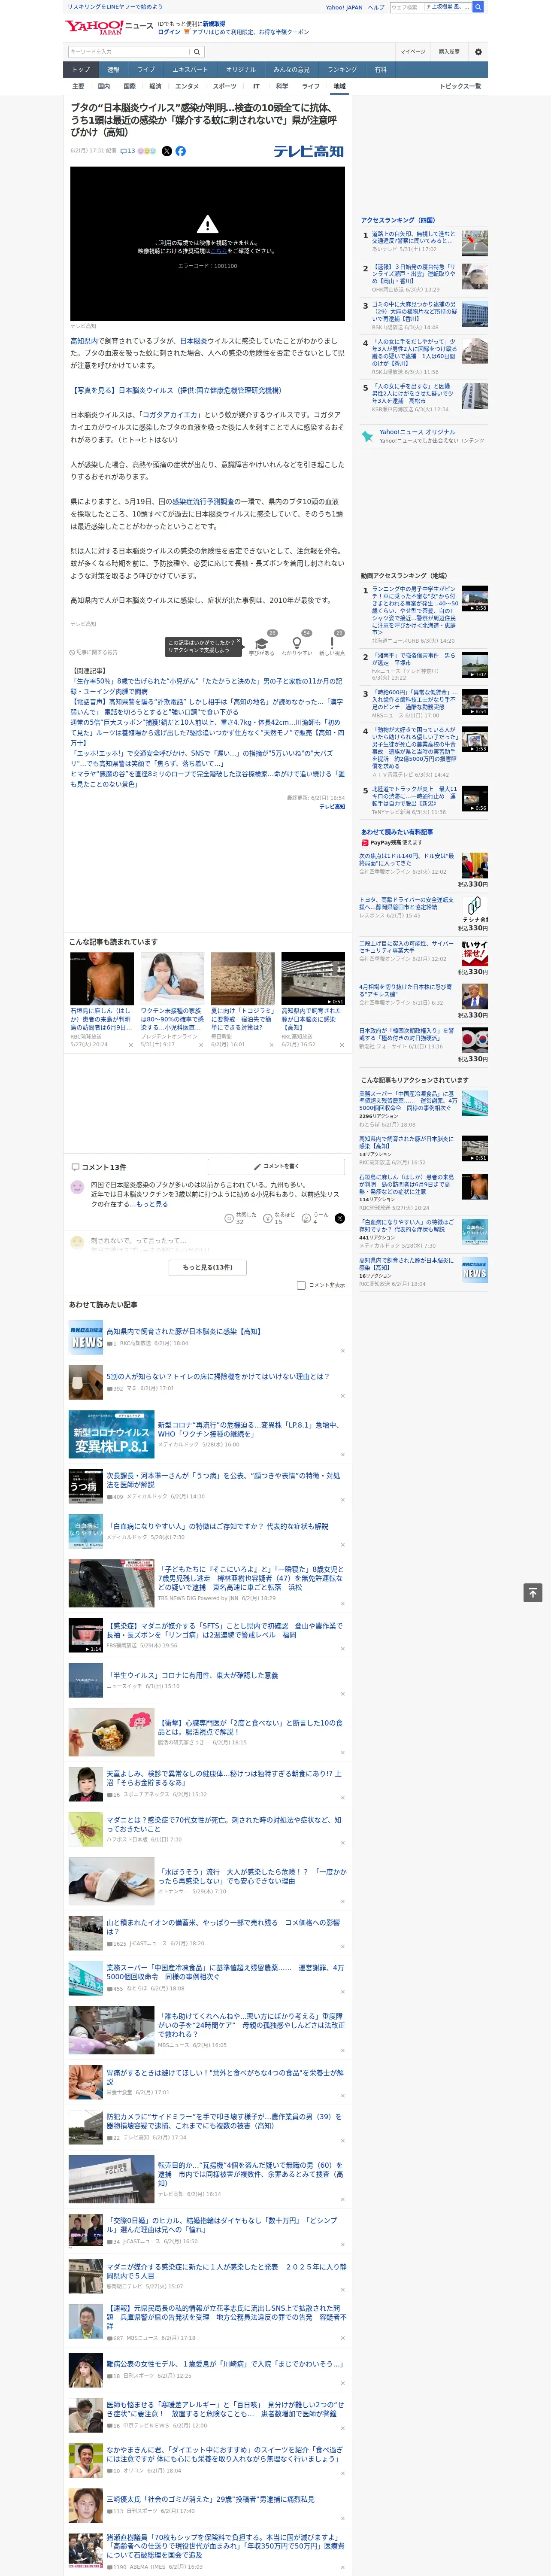Select the ライブ tab in main navigation
This screenshot has width=551, height=2576.
[x=146, y=70]
